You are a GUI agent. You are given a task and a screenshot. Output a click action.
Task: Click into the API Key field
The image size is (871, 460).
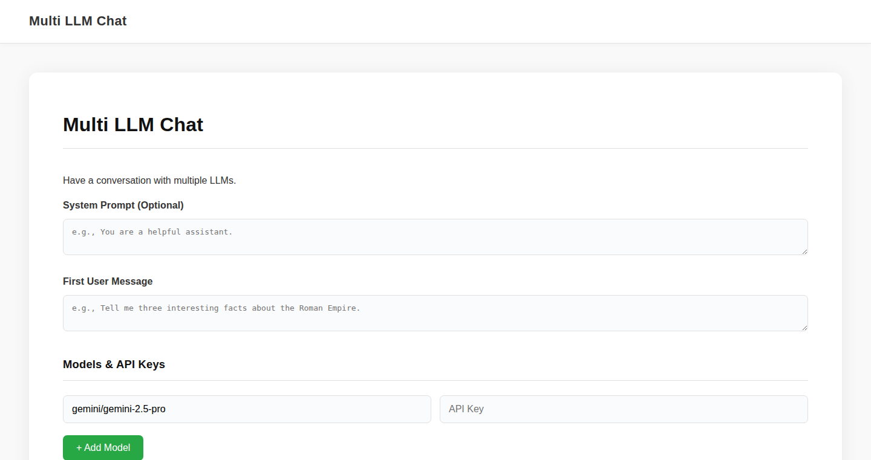[x=624, y=409]
